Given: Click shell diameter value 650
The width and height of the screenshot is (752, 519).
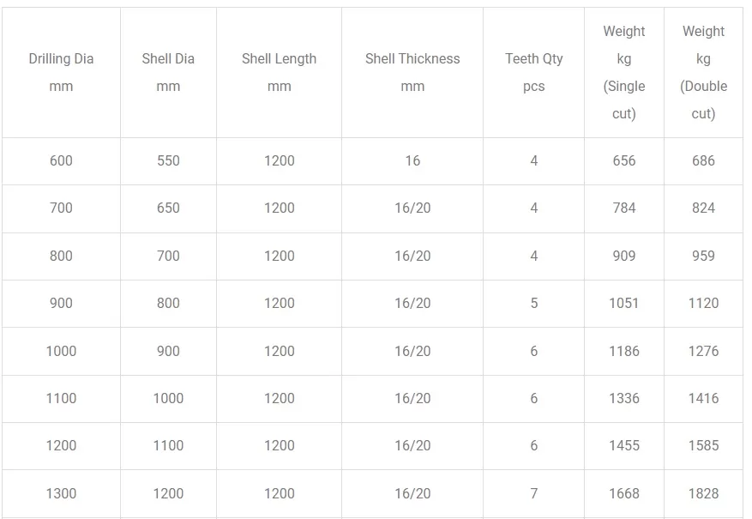Looking at the screenshot, I should click(x=168, y=208).
